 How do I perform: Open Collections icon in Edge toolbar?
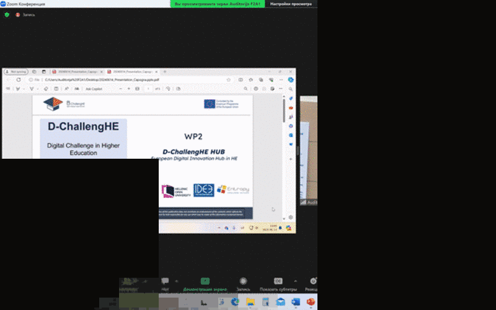click(x=261, y=80)
